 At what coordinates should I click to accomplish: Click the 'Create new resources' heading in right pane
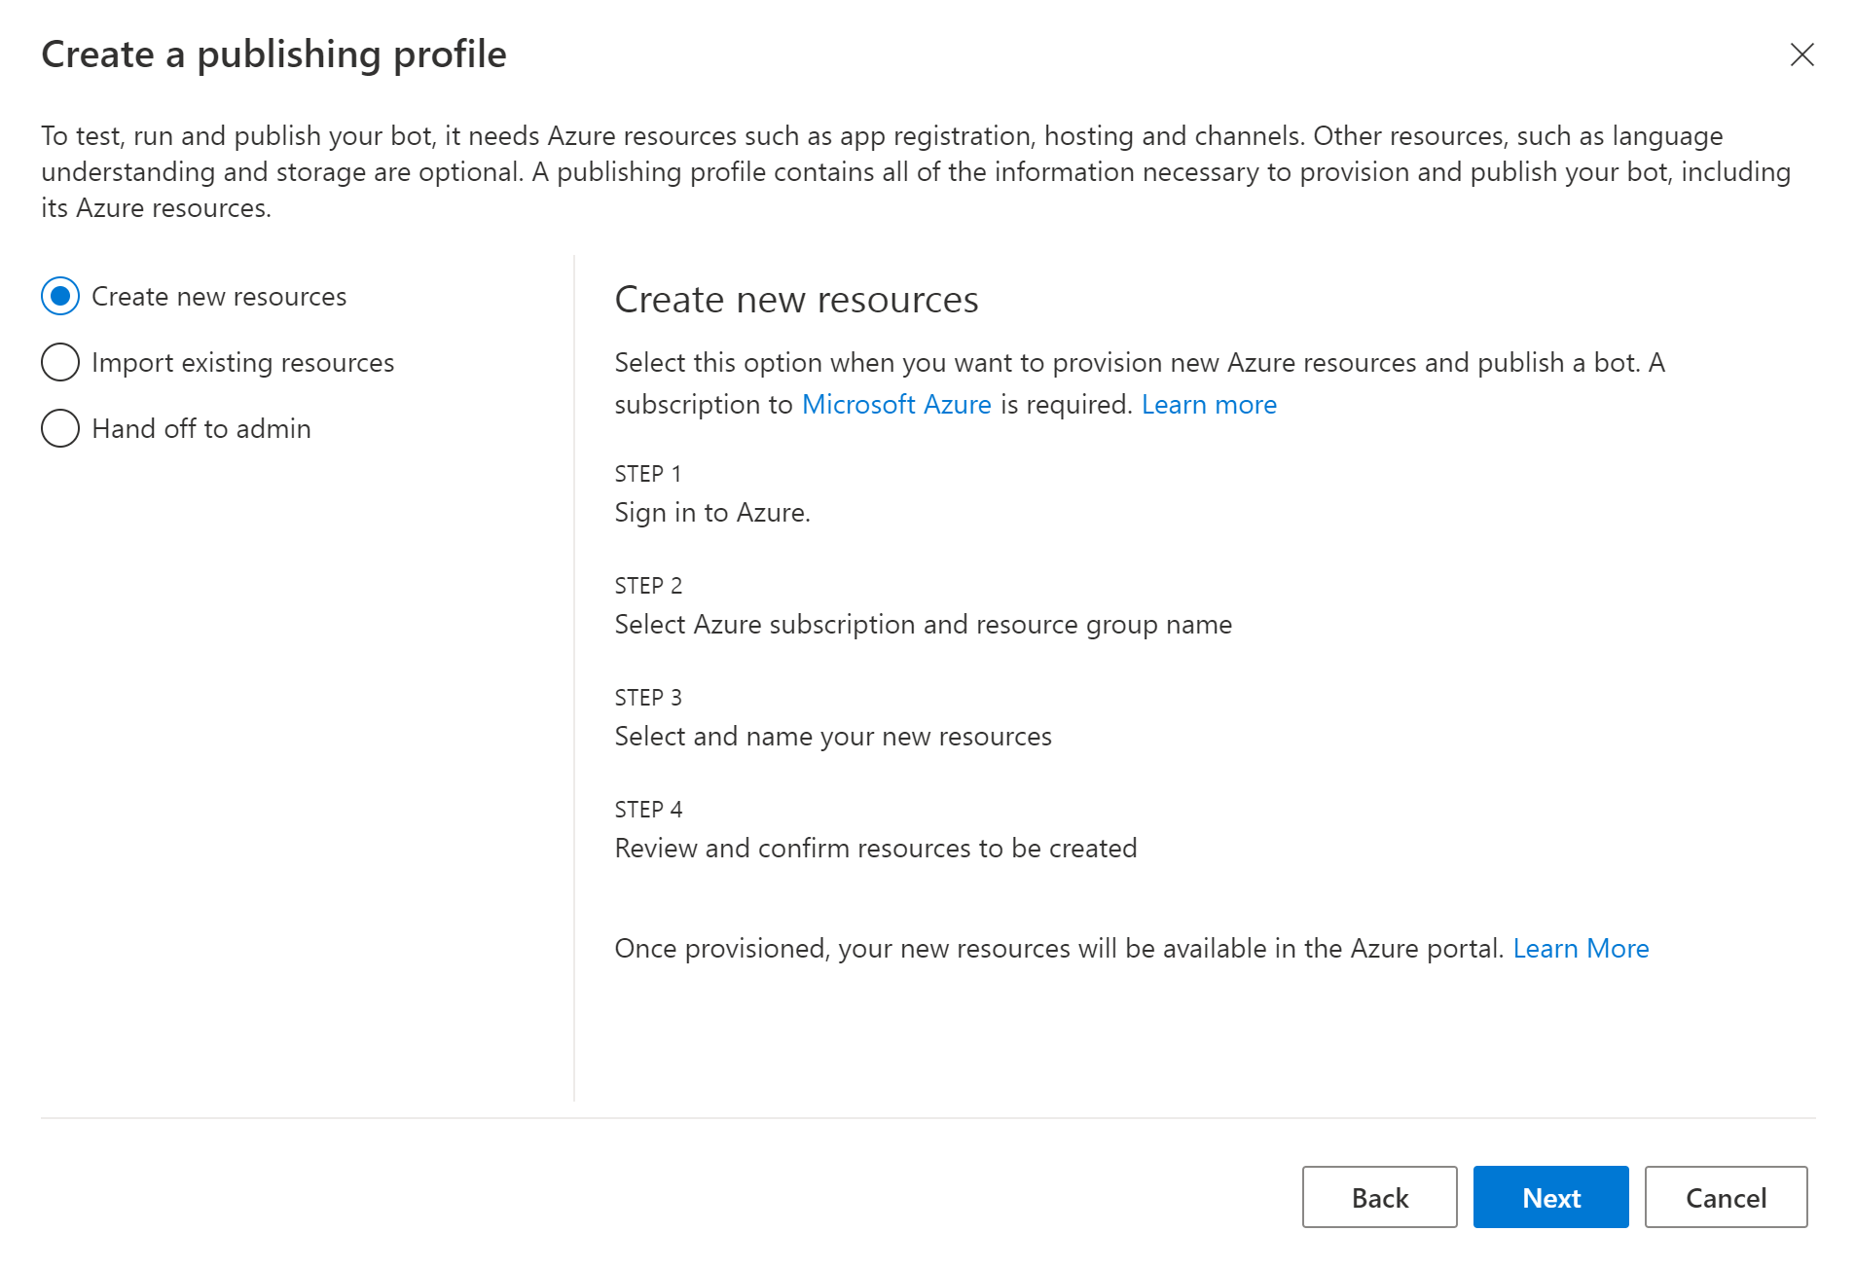pos(795,300)
